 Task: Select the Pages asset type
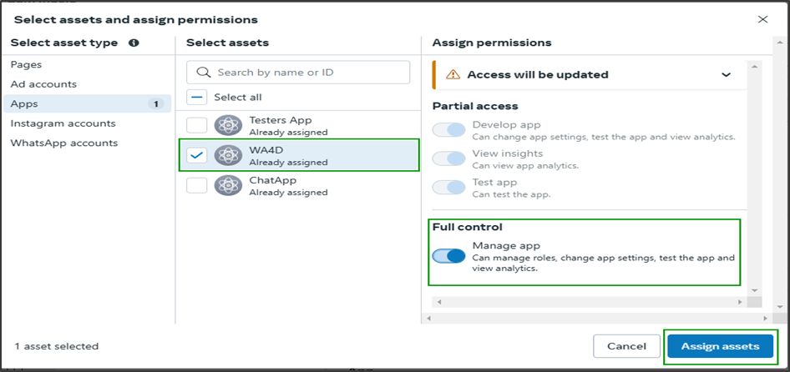pyautogui.click(x=26, y=64)
